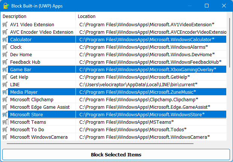Click the cart icon beside Dev Home
This screenshot has height=162, width=233.
(5, 54)
